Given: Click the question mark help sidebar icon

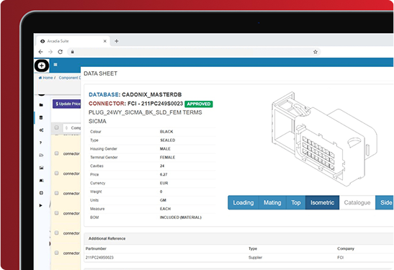Looking at the screenshot, I should point(41,143).
